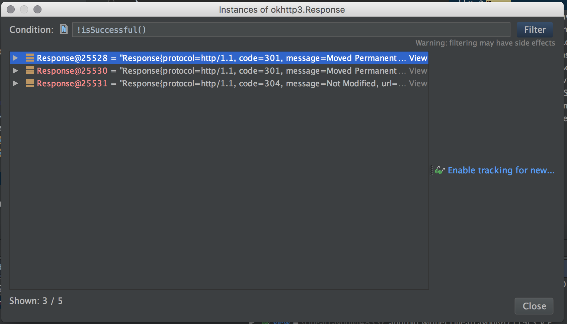Viewport: 567px width, 324px height.
Task: Minimize the Instances dialog window
Action: coord(24,9)
